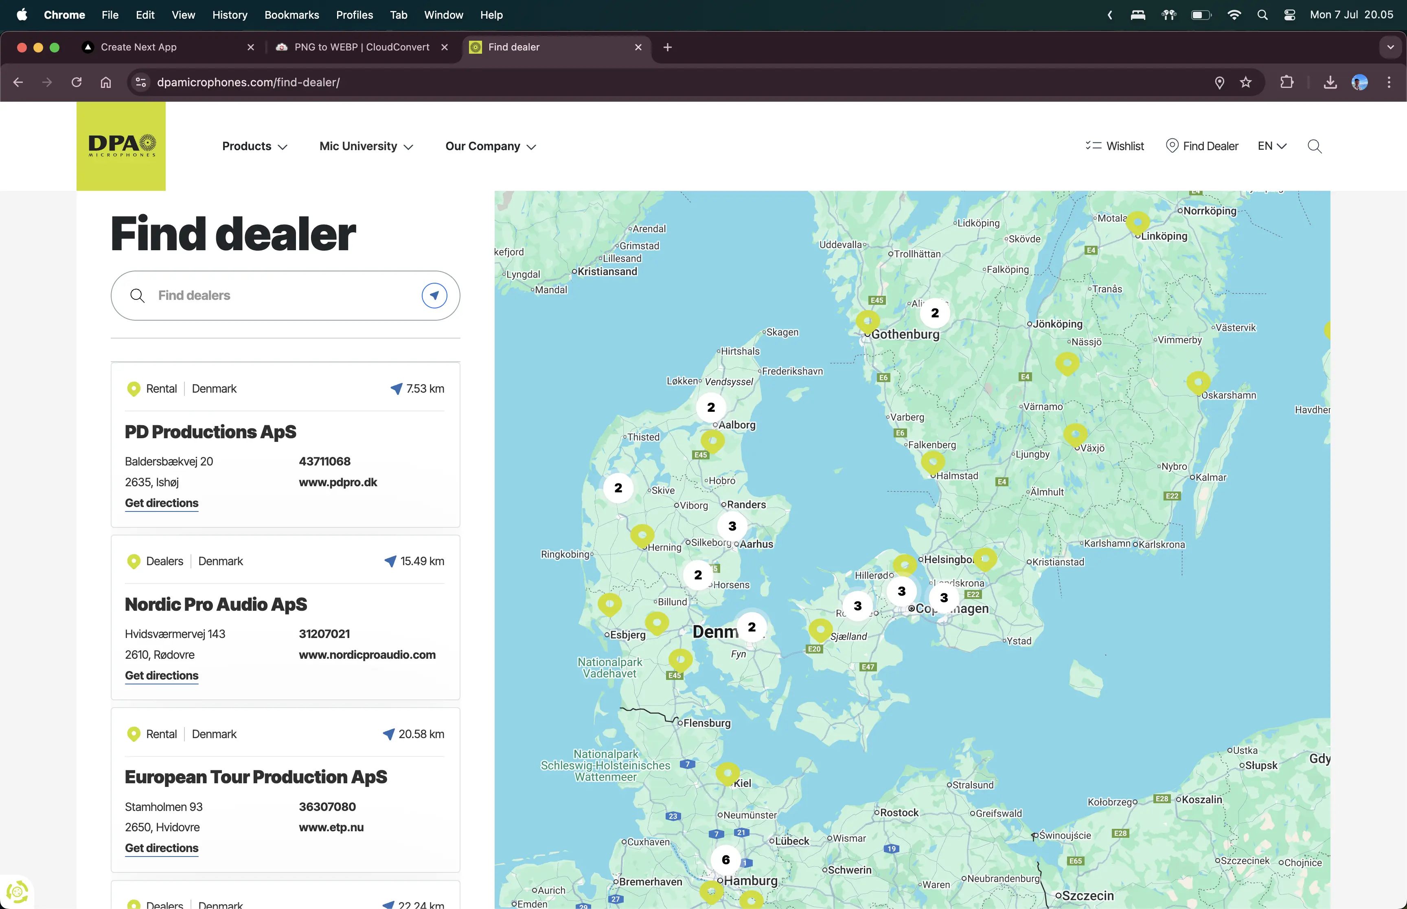Screen dimensions: 1407x909
Task: Click the cookie settings icon
Action: (x=17, y=891)
